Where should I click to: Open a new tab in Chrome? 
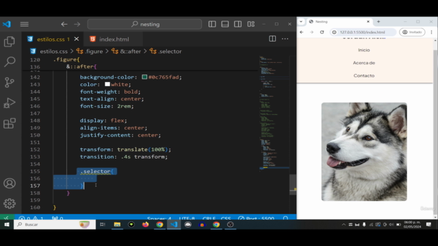[378, 21]
